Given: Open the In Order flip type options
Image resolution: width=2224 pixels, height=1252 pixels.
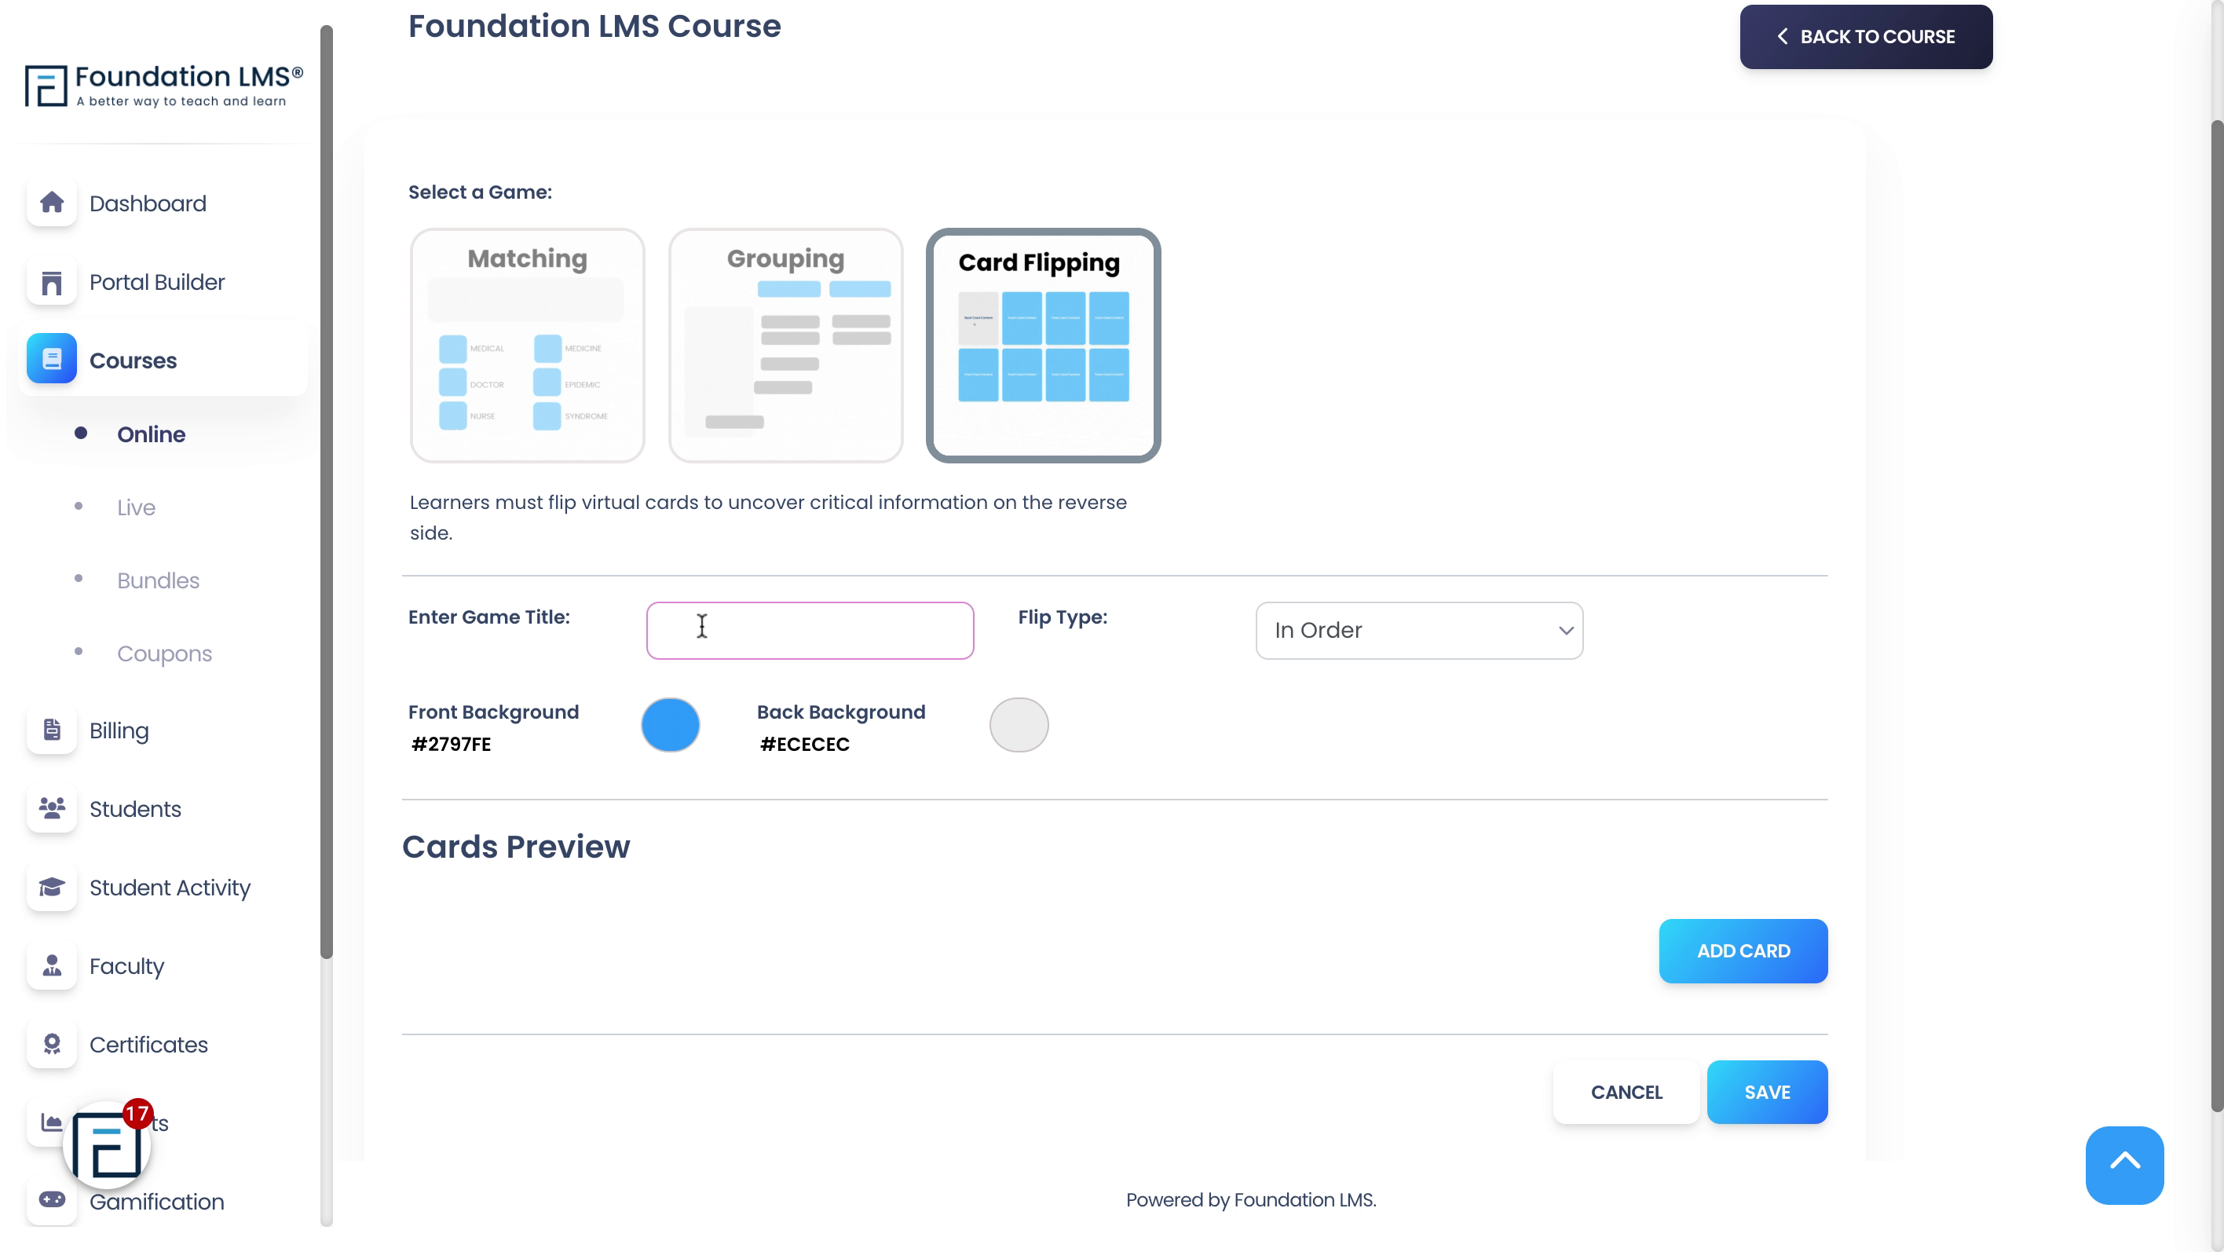Looking at the screenshot, I should pyautogui.click(x=1419, y=631).
